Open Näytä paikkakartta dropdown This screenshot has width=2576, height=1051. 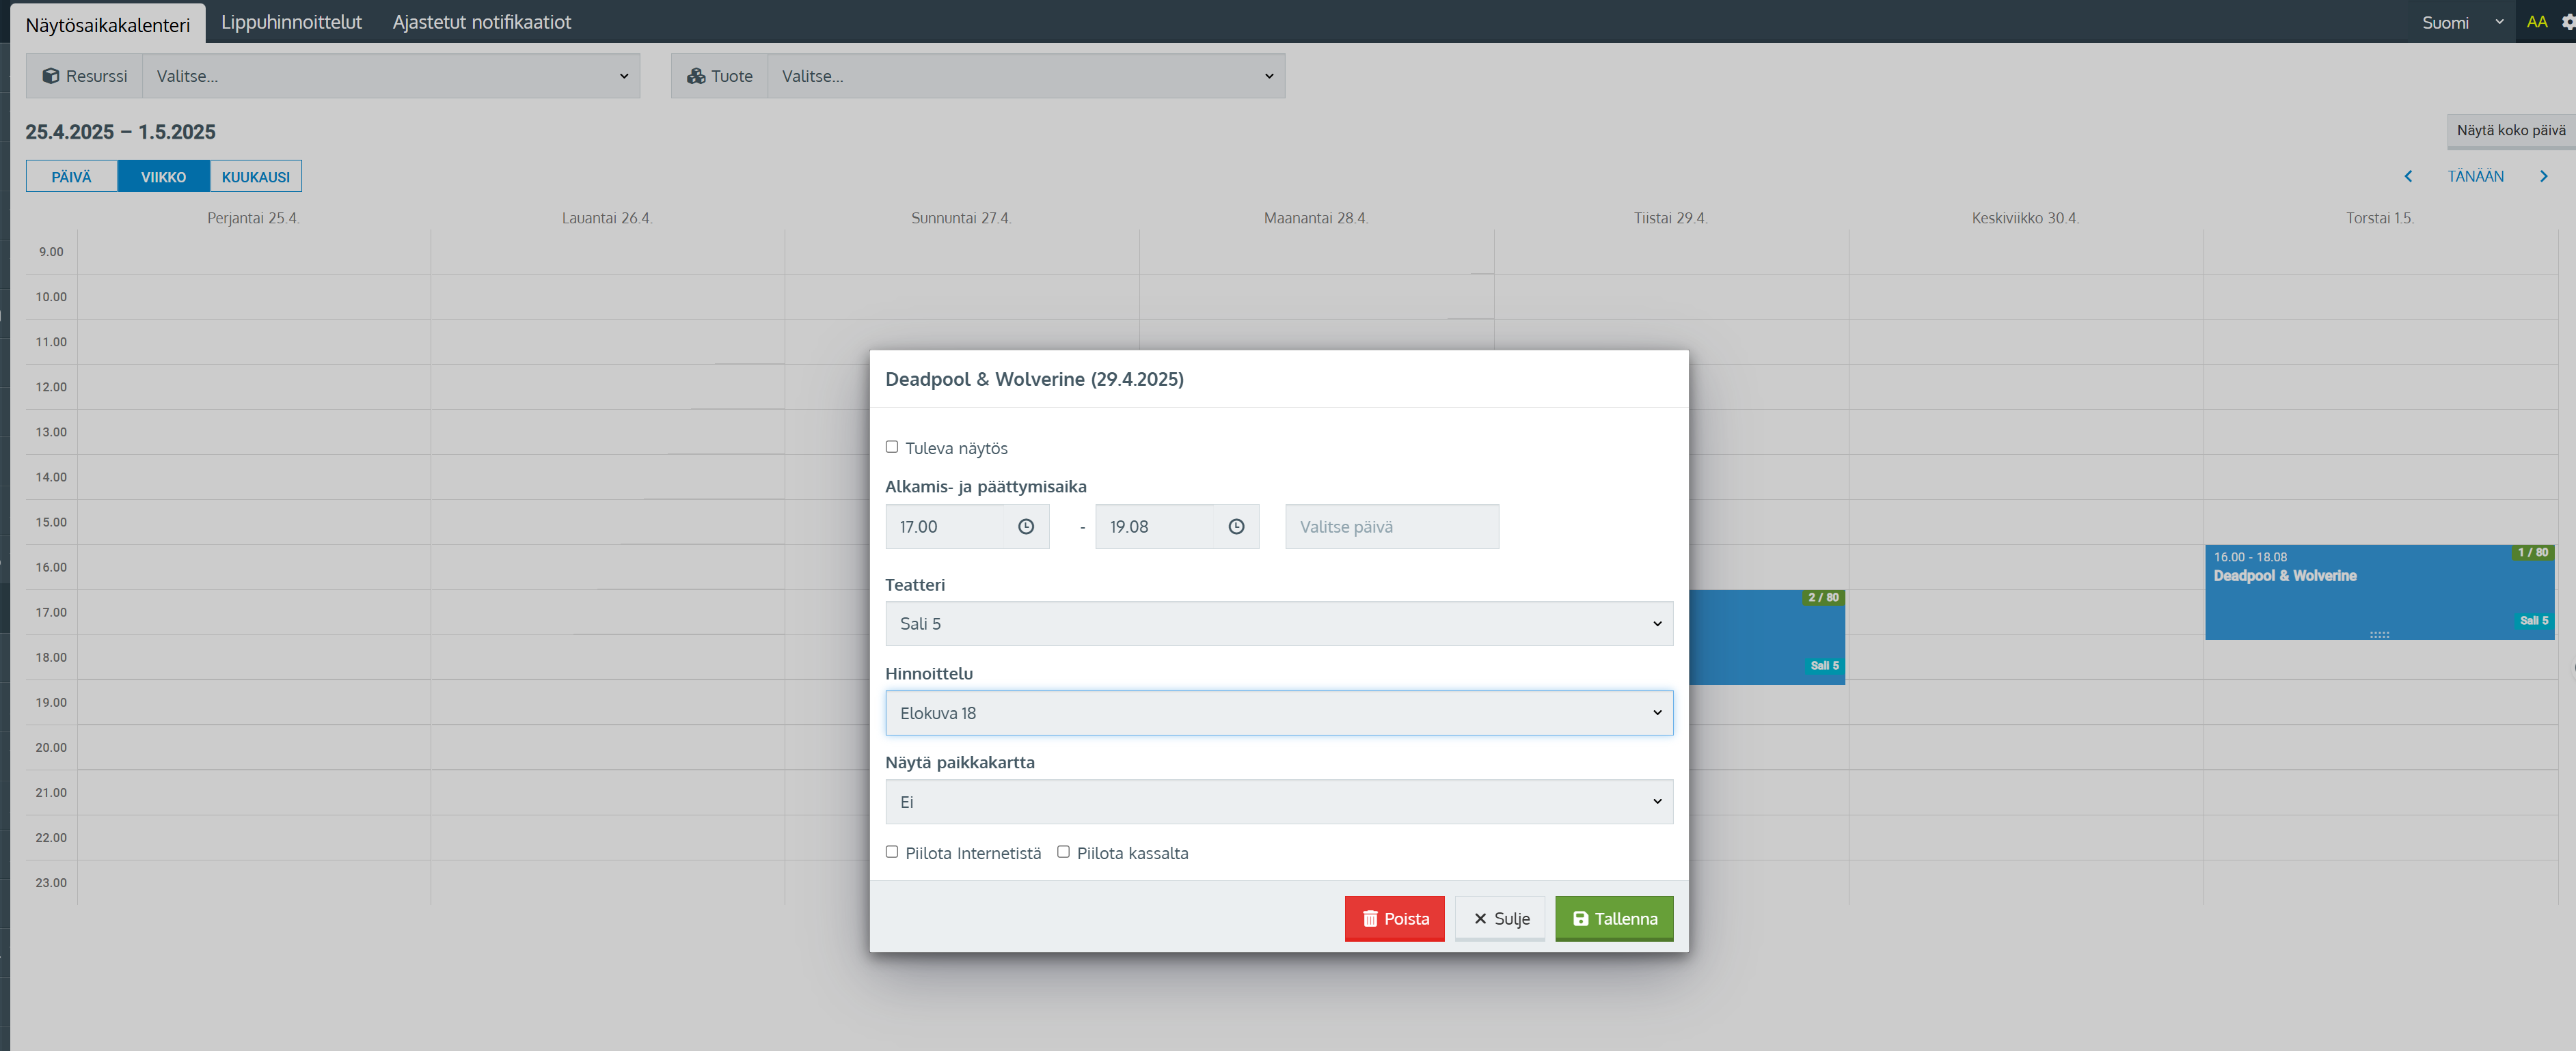tap(1278, 801)
